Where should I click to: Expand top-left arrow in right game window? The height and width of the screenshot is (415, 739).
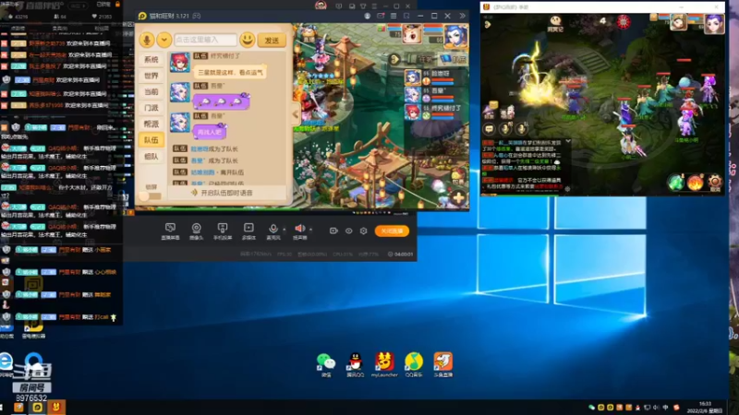click(x=488, y=25)
